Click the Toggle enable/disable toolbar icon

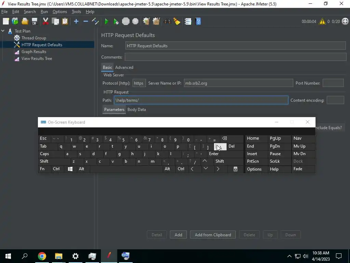pyautogui.click(x=95, y=22)
